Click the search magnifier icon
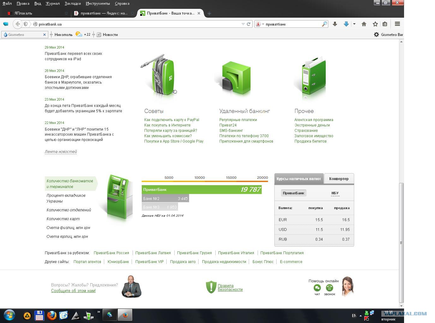This screenshot has height=323, width=435. coord(324,24)
